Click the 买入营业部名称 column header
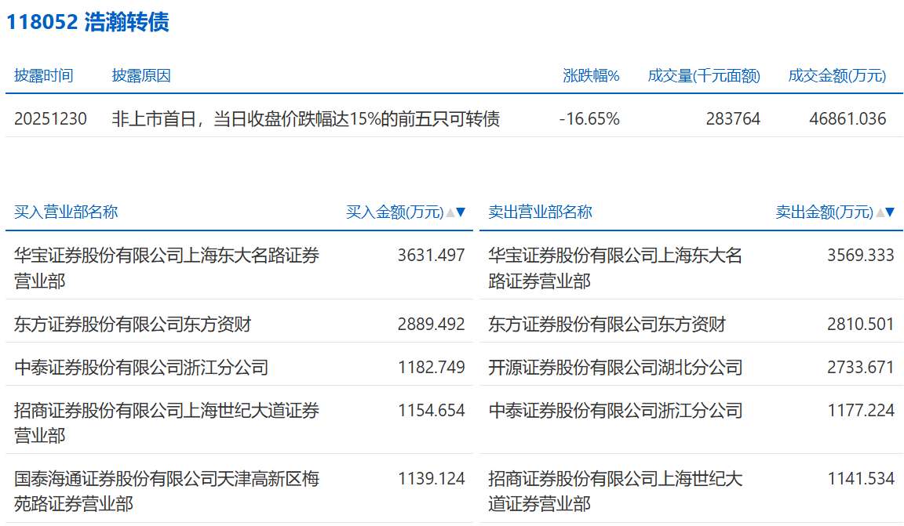The width and height of the screenshot is (904, 526). point(66,212)
